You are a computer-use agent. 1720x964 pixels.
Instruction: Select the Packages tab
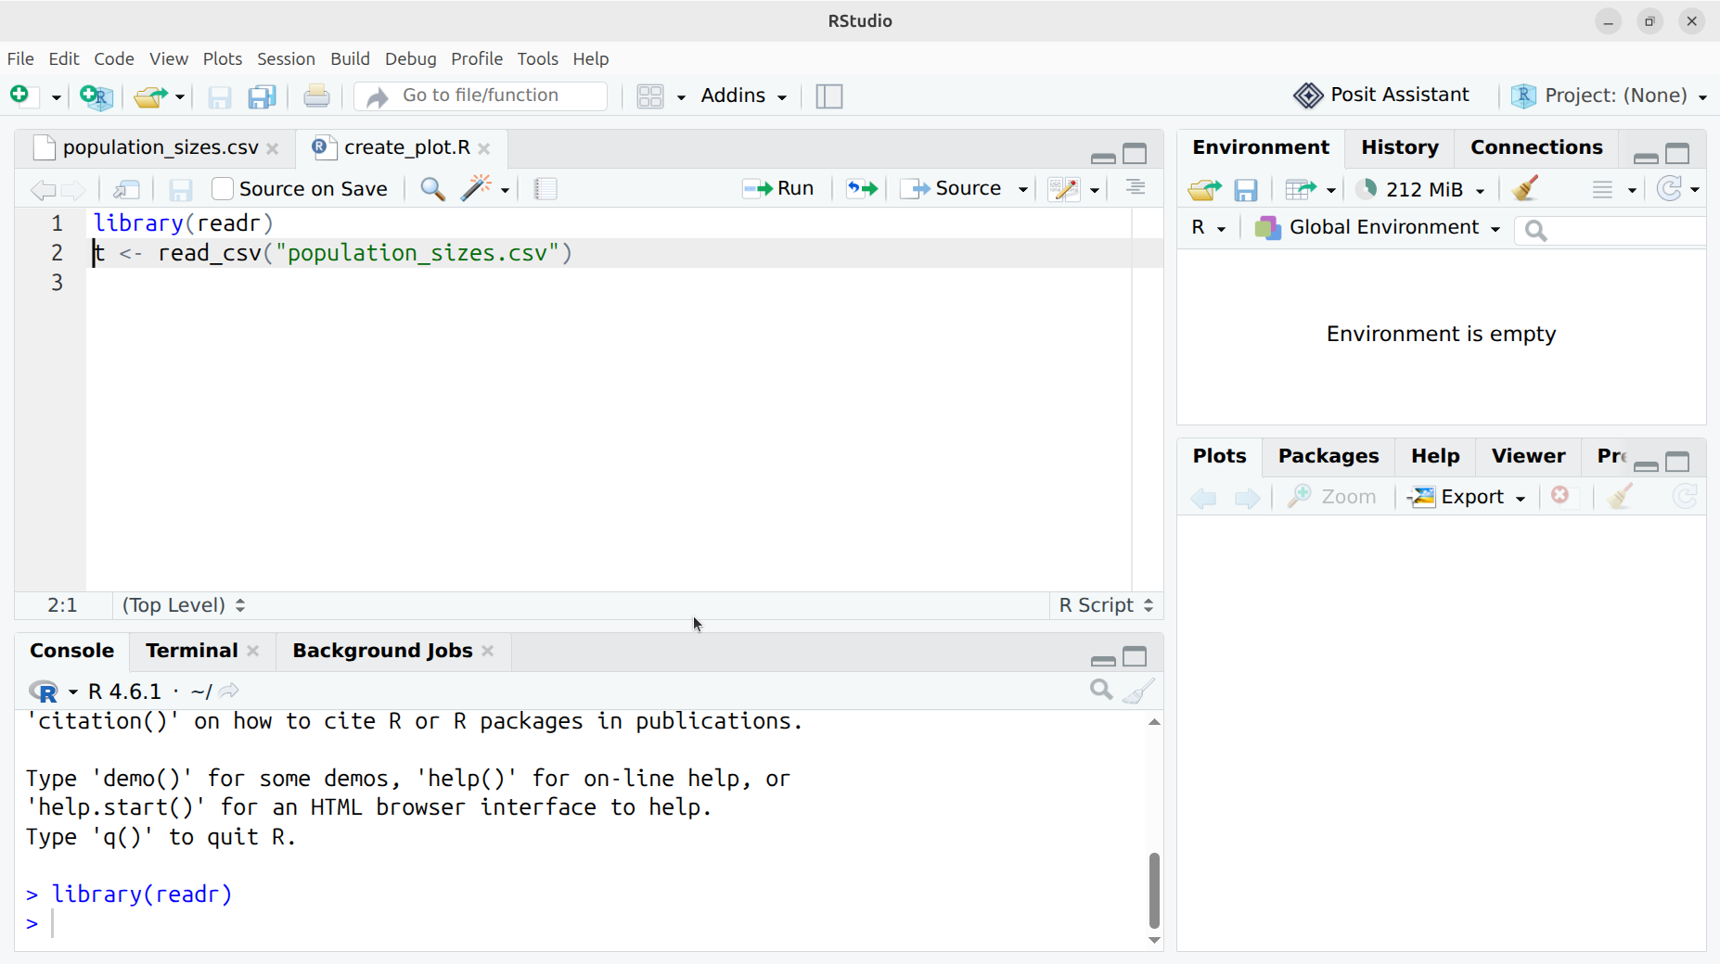[x=1329, y=456]
